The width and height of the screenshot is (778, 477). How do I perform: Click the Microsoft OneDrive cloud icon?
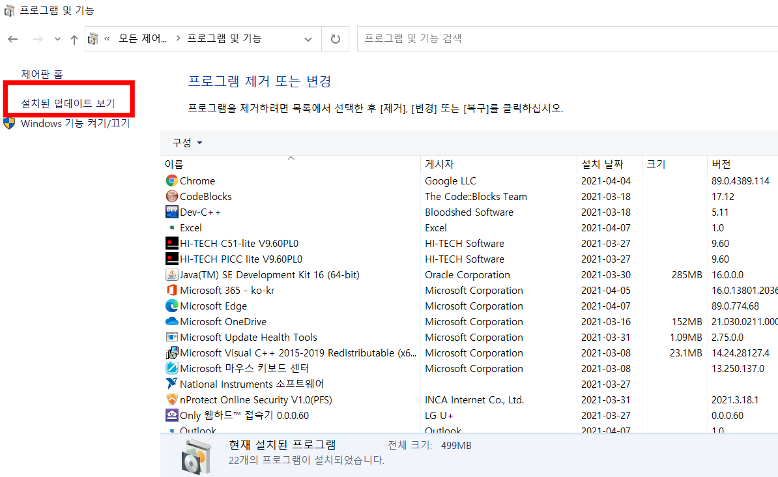tap(171, 321)
